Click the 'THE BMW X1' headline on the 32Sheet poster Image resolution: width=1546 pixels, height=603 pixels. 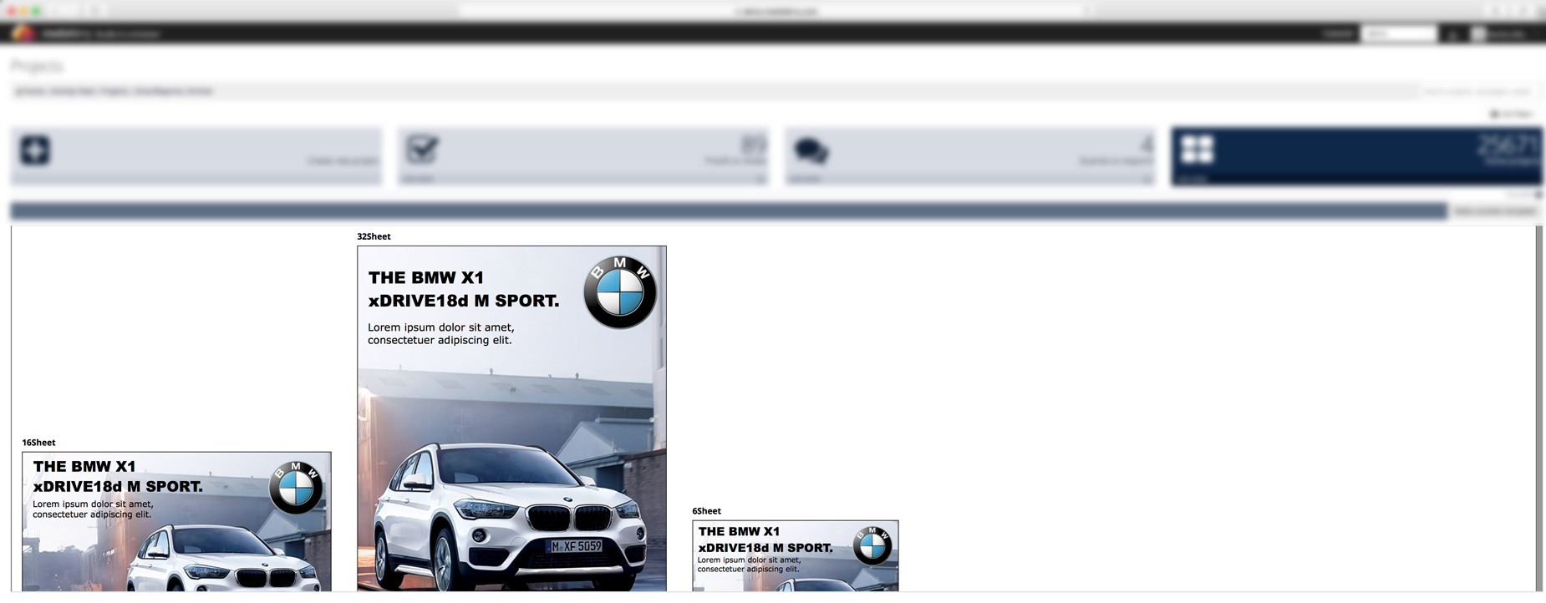426,277
